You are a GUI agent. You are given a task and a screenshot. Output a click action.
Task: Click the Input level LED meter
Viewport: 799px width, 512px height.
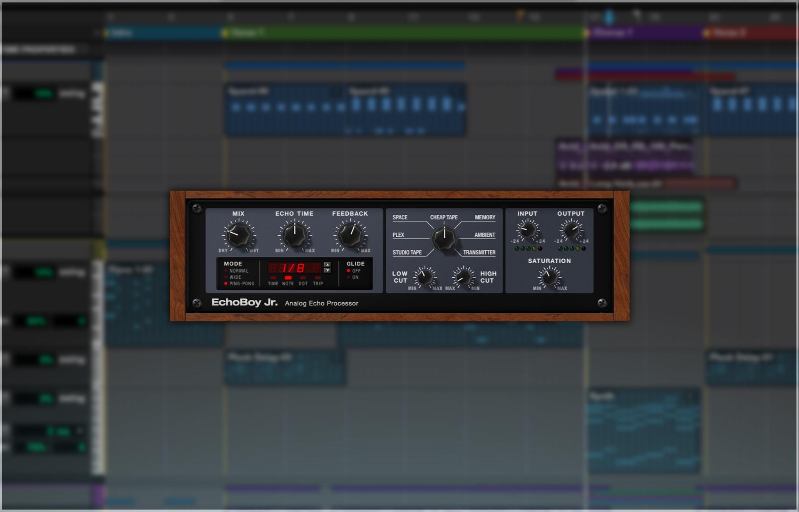click(x=528, y=249)
